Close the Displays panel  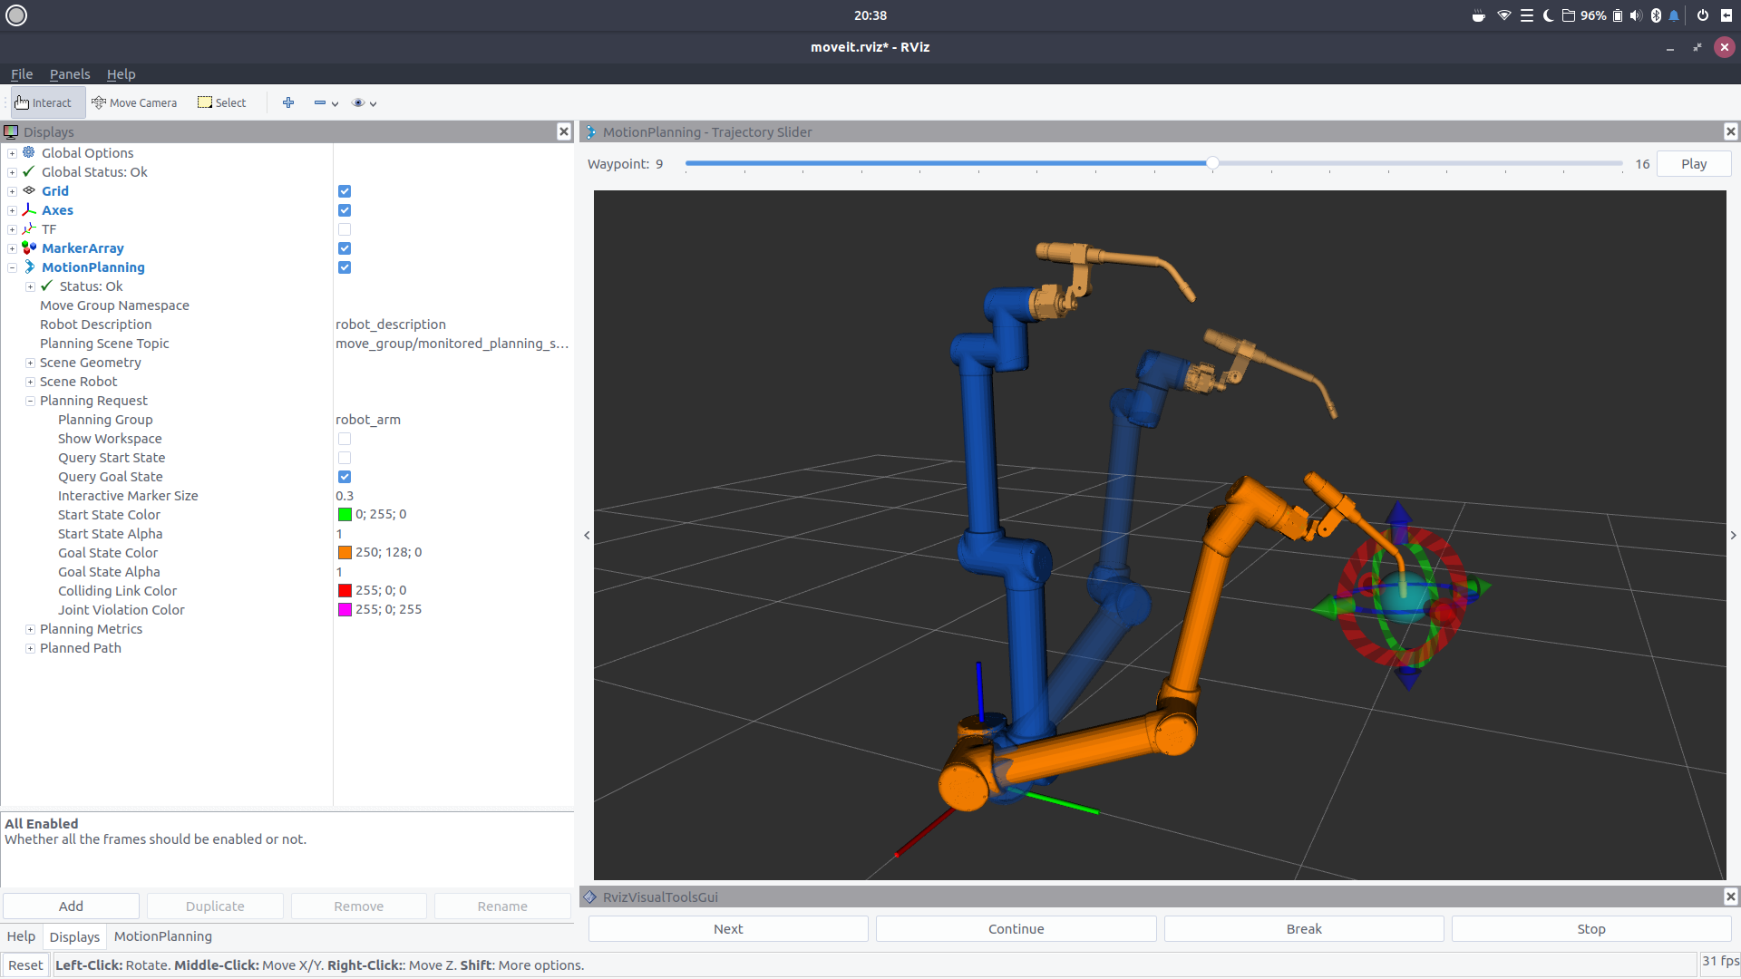click(x=564, y=131)
